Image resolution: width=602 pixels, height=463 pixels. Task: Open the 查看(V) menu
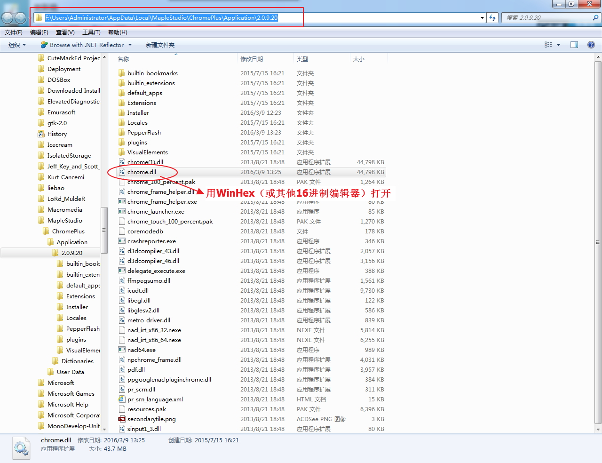click(65, 32)
